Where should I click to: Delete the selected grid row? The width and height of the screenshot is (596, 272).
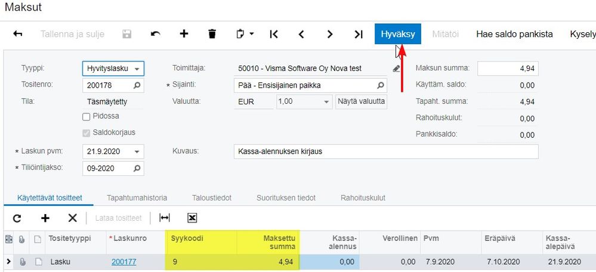tap(72, 218)
